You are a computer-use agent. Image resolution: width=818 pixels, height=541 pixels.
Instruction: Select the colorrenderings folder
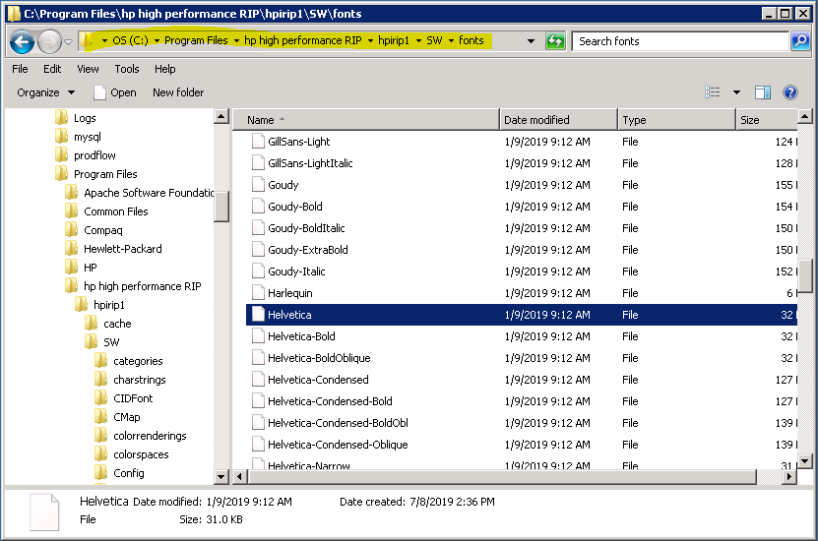click(141, 436)
